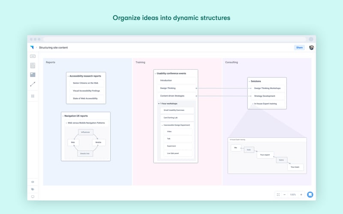Select the 'Talk' item
343x214 pixels.
[x=178, y=139]
